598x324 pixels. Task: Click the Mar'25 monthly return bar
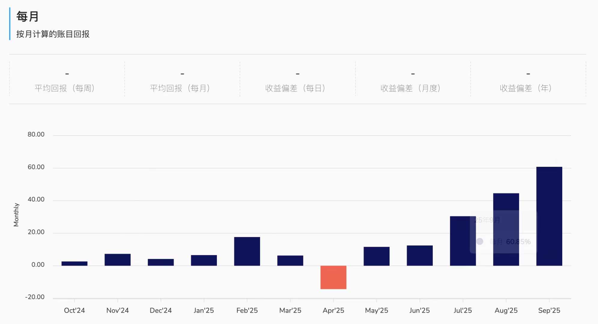290,260
